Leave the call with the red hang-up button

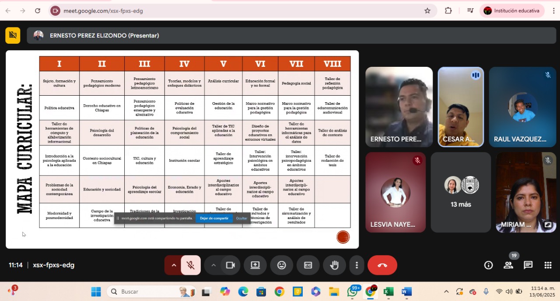pyautogui.click(x=382, y=265)
